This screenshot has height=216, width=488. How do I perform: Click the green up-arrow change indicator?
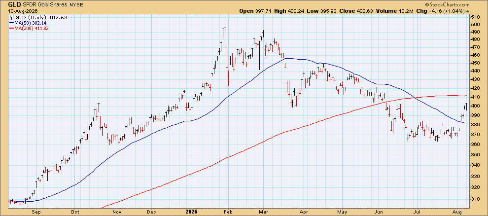click(x=467, y=11)
